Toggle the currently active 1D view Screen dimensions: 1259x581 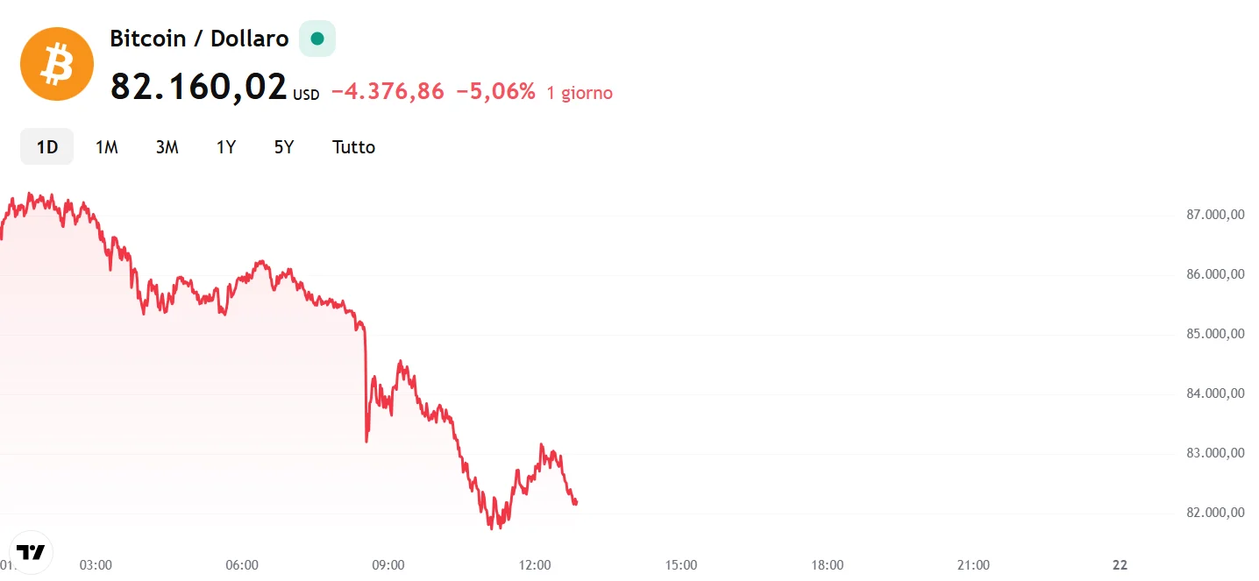(x=46, y=146)
